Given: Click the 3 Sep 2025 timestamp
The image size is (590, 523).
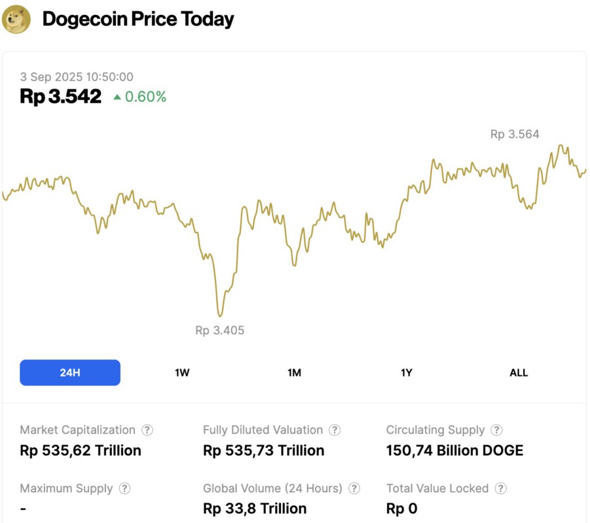Looking at the screenshot, I should click(x=77, y=76).
